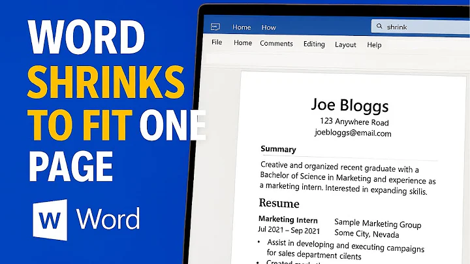Select the 'Marketing Intern' job title
Image resolution: width=470 pixels, height=264 pixels.
(288, 220)
